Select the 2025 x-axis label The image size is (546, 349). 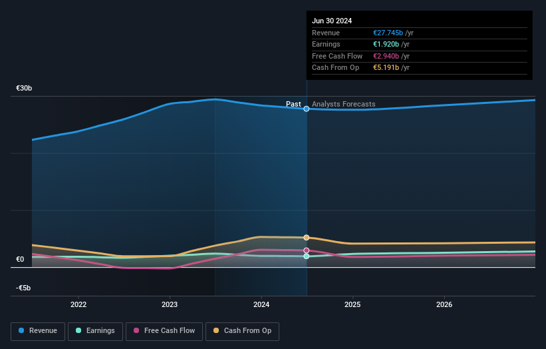click(x=352, y=304)
